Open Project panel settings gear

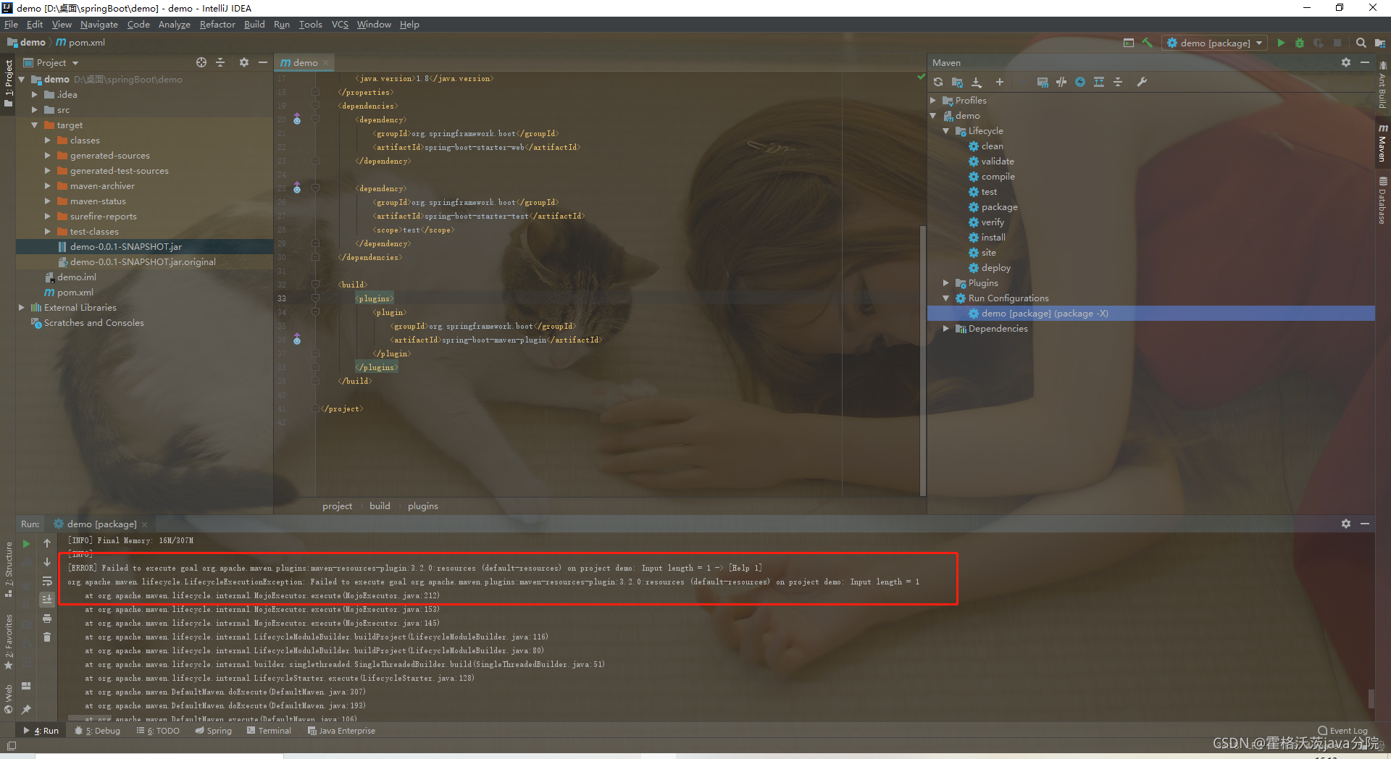pyautogui.click(x=244, y=63)
